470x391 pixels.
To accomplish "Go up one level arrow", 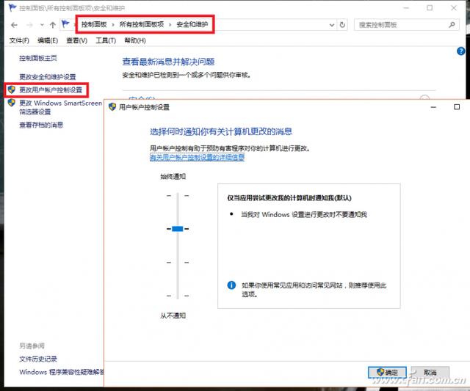I will coord(53,25).
